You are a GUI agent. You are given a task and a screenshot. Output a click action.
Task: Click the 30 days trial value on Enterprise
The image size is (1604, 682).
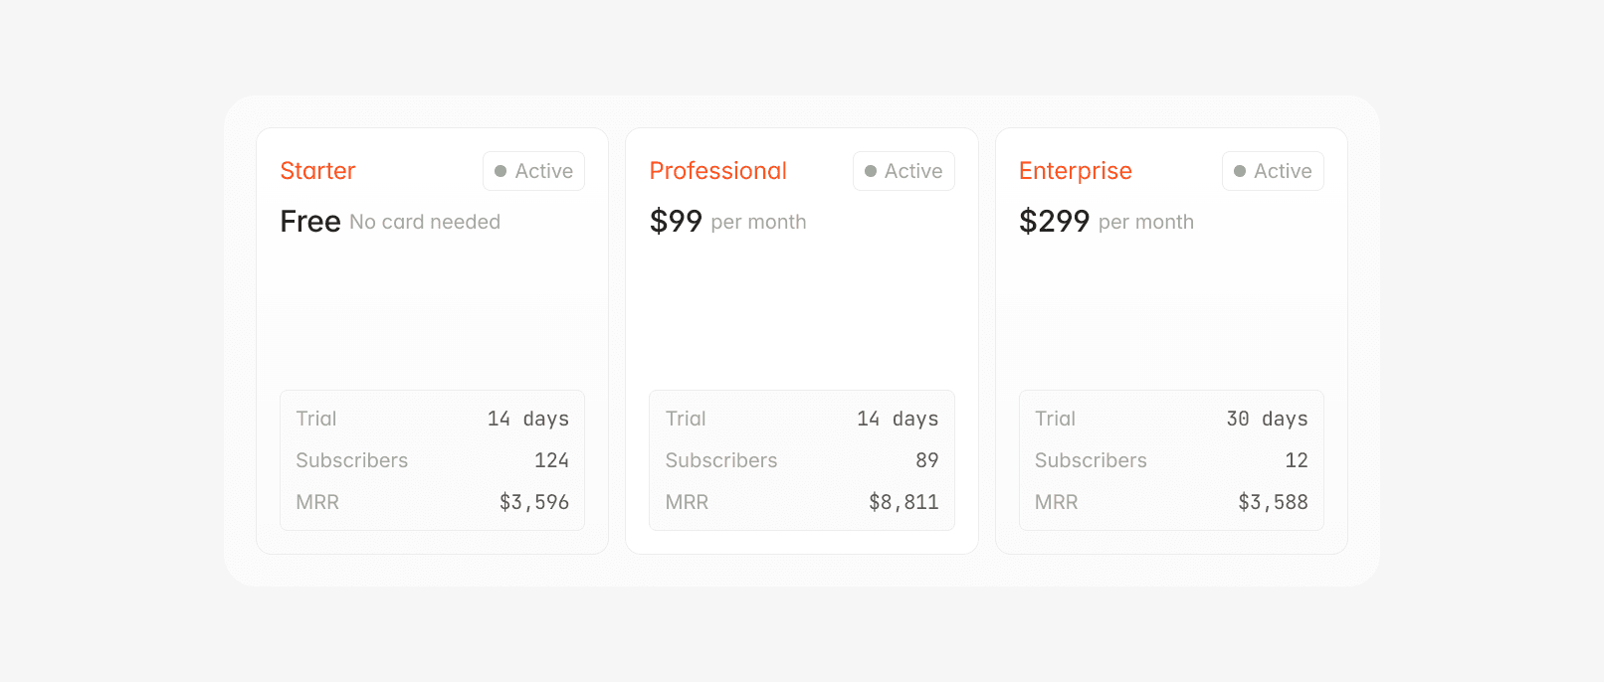click(x=1266, y=419)
